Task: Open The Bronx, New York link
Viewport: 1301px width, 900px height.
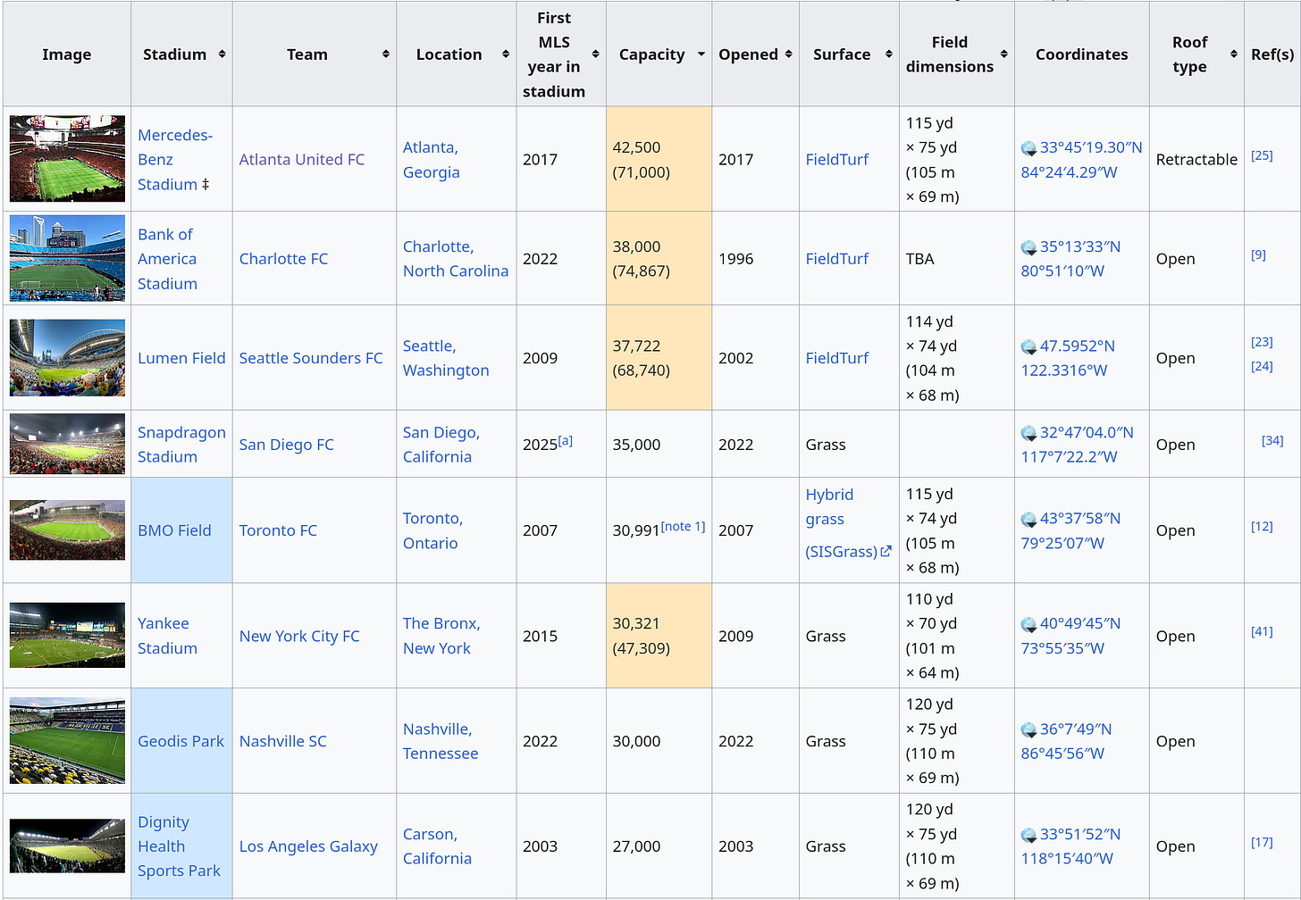Action: point(441,636)
